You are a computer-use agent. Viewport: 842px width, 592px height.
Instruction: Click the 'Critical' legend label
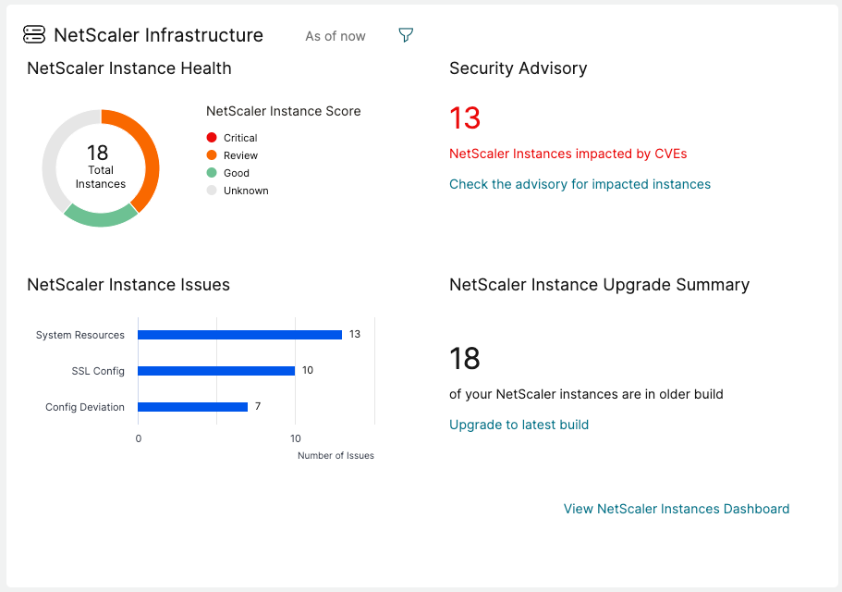tap(240, 138)
